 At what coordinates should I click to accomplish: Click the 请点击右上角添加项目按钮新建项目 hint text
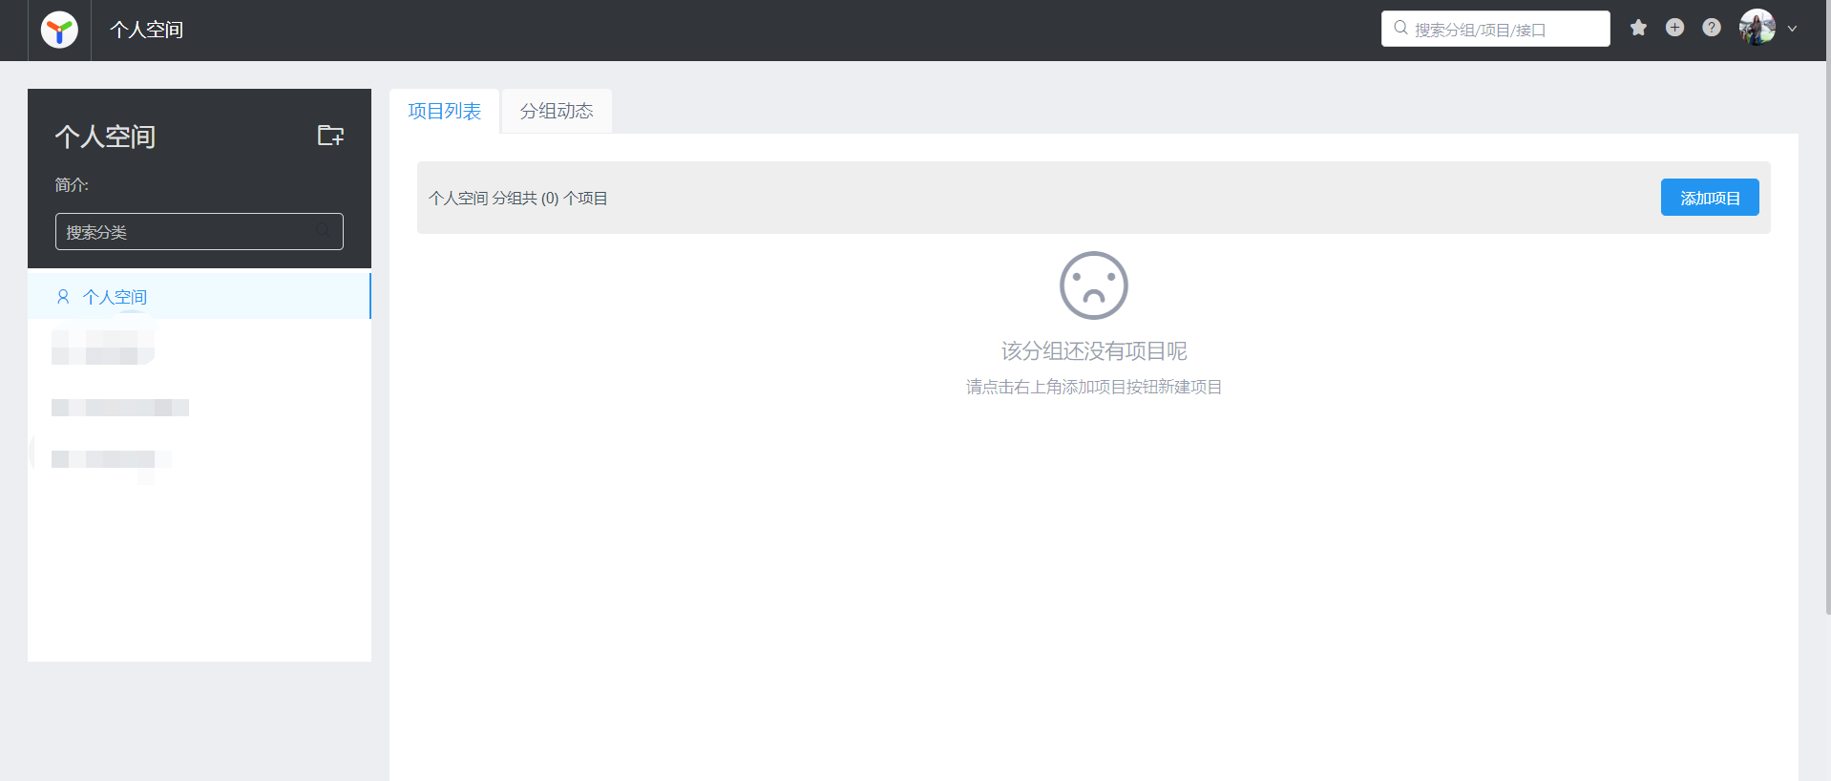1094,387
